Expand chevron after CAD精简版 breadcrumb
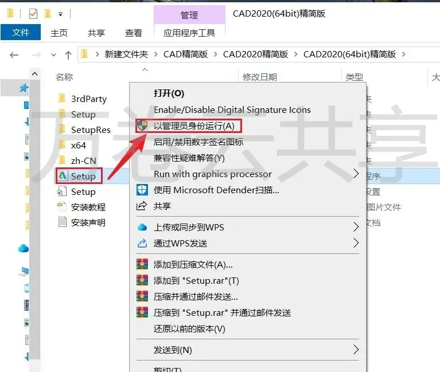This screenshot has height=372, width=440. (216, 54)
